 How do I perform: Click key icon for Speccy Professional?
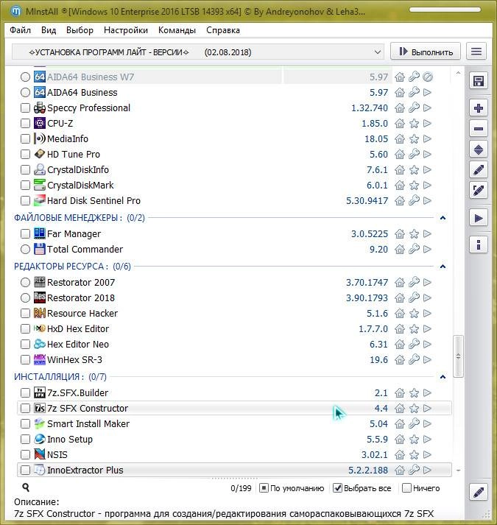coord(414,108)
